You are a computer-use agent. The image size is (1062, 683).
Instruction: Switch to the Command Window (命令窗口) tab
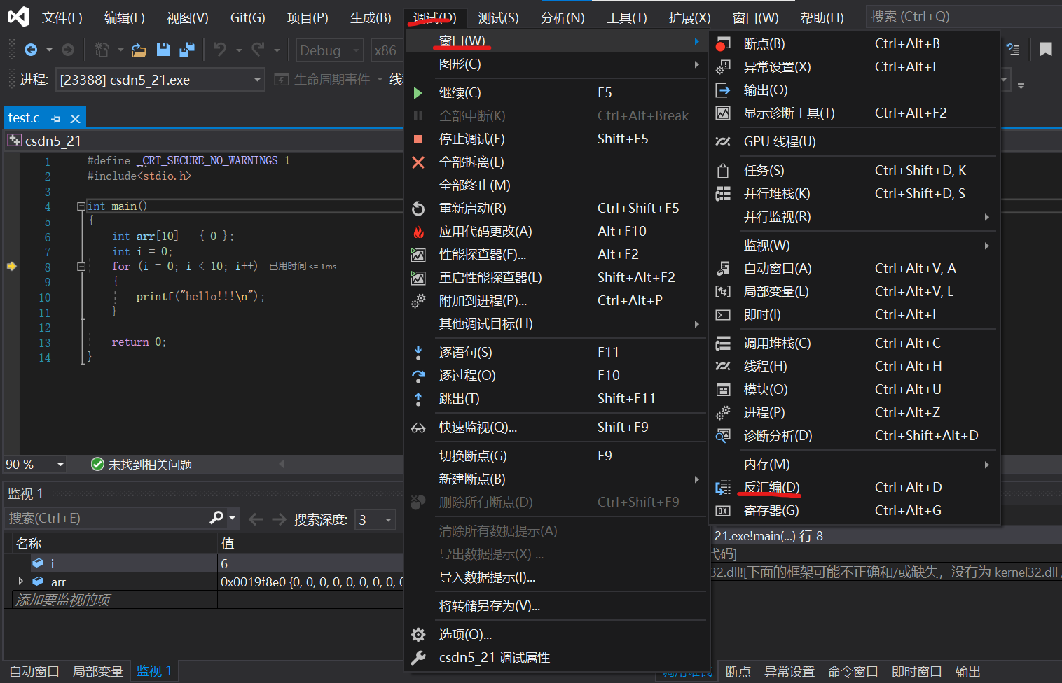(x=853, y=671)
